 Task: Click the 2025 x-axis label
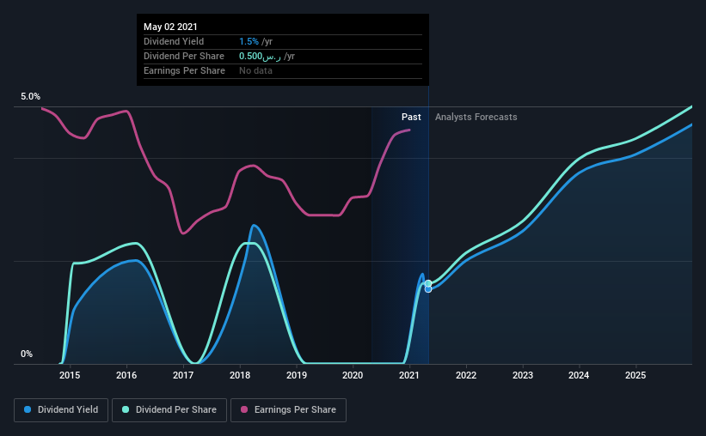635,375
